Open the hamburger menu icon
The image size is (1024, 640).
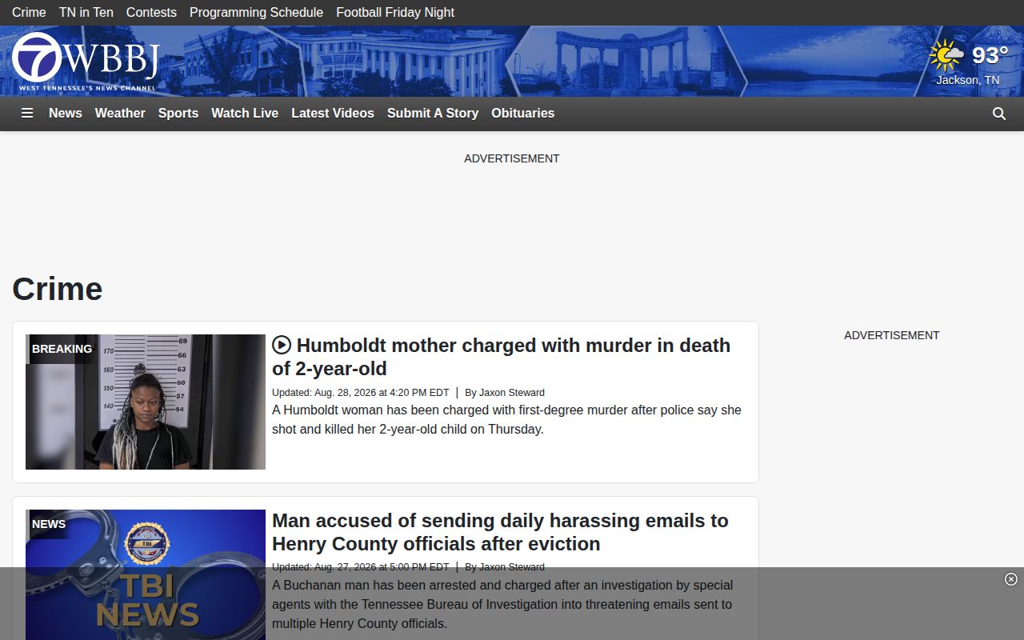[x=27, y=114]
